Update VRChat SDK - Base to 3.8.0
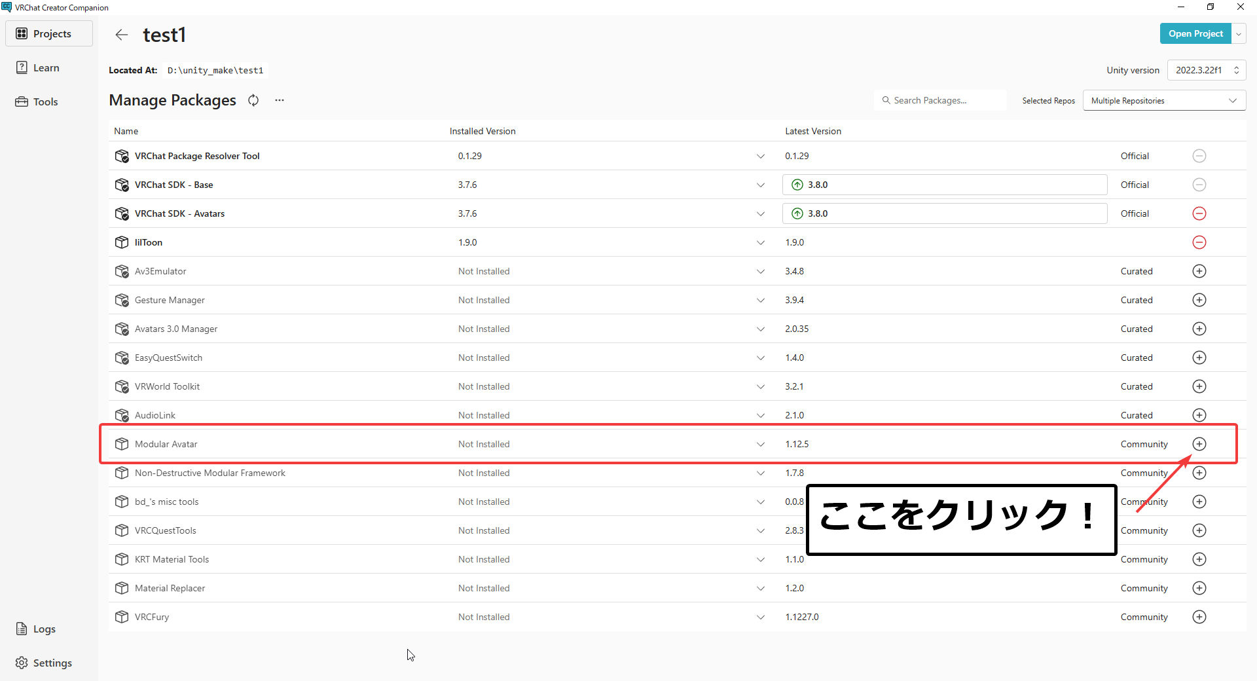Viewport: 1257px width, 681px height. point(945,185)
